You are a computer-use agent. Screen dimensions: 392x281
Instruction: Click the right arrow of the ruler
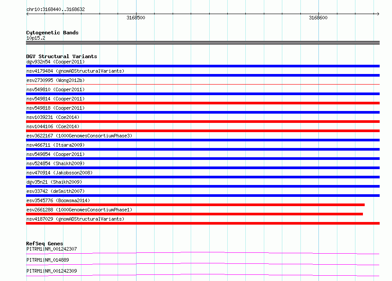click(378, 14)
